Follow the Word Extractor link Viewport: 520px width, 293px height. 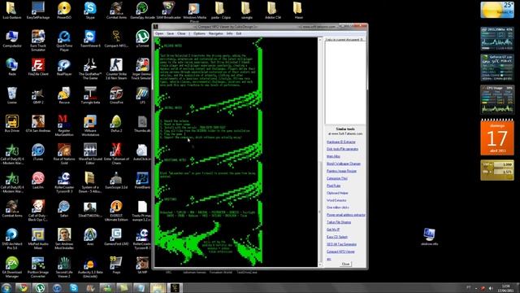pyautogui.click(x=336, y=200)
